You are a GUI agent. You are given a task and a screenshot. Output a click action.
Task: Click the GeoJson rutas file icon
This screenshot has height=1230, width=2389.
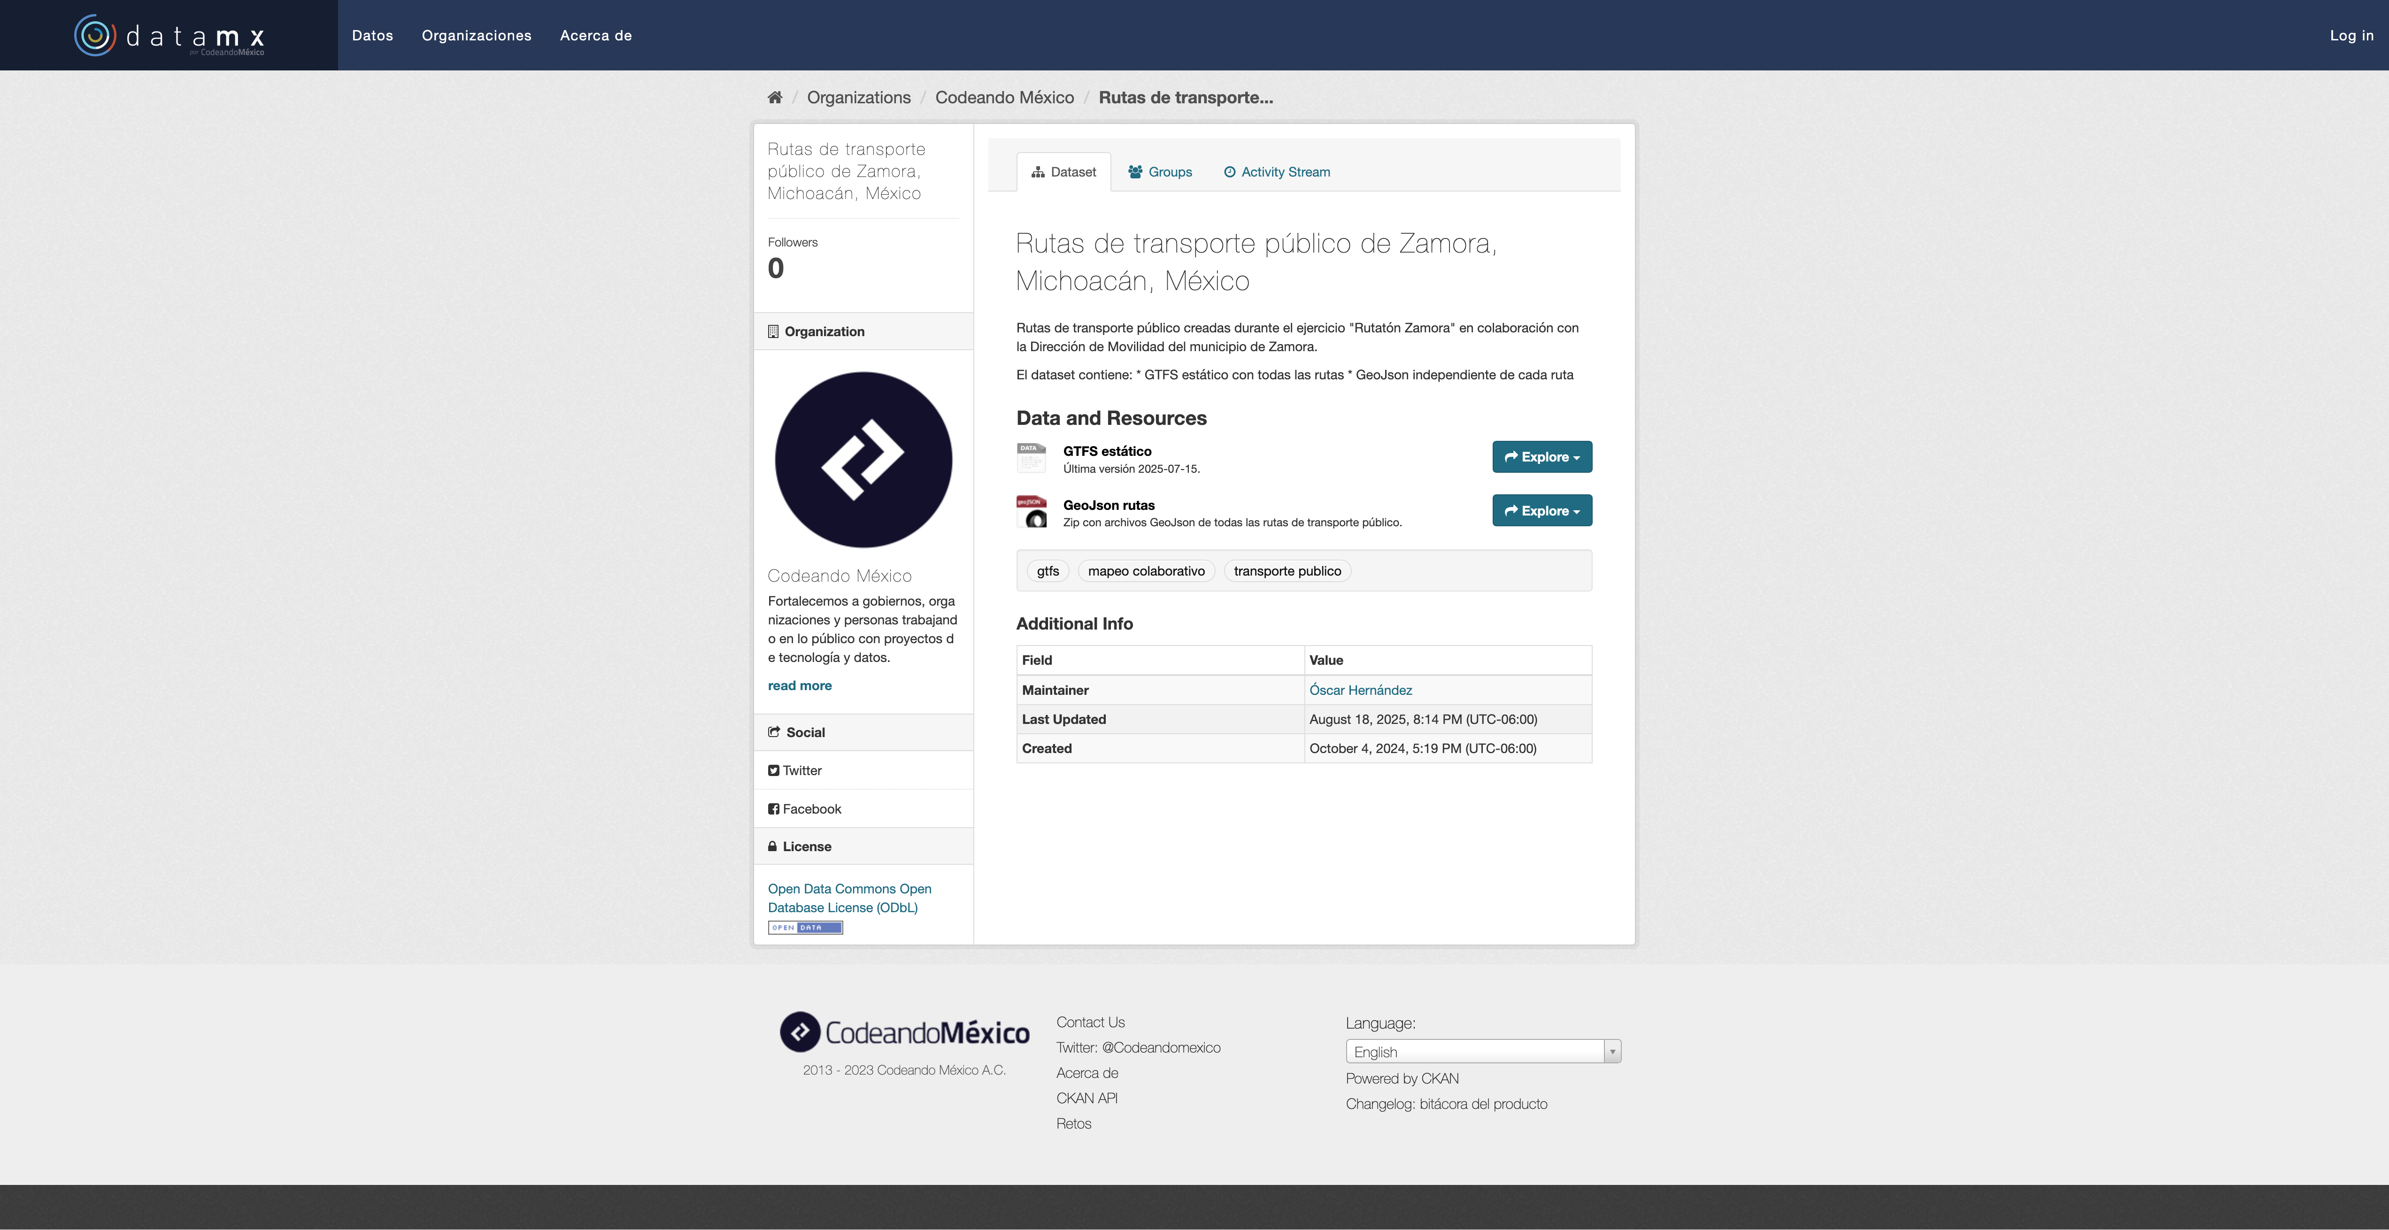pos(1031,511)
